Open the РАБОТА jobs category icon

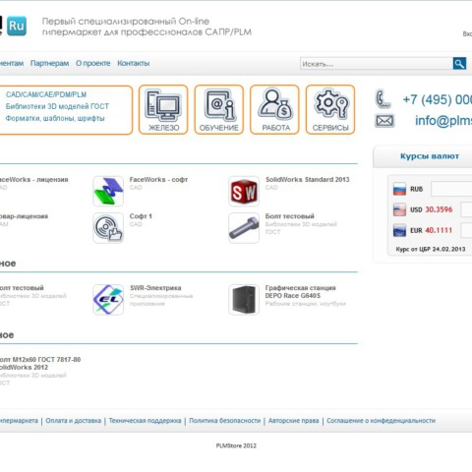click(274, 109)
